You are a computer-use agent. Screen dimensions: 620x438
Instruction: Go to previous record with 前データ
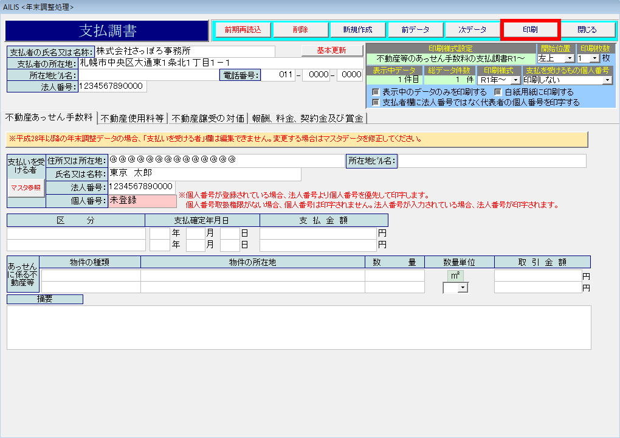click(415, 29)
